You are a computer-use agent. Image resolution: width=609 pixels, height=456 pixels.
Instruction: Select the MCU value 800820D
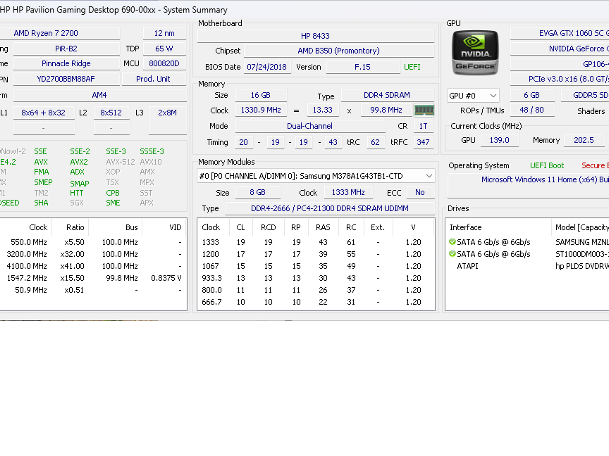164,64
